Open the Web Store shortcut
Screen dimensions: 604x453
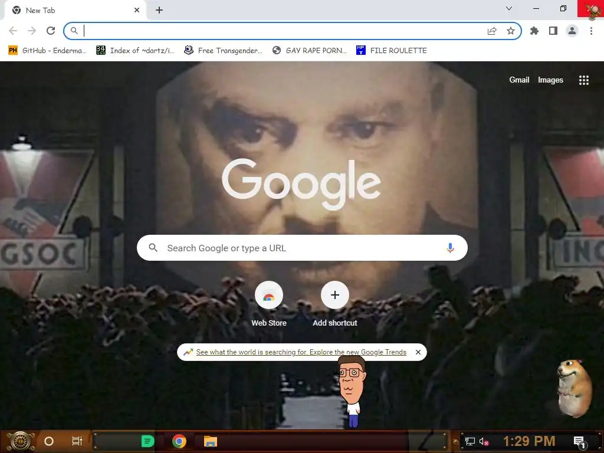tap(269, 304)
